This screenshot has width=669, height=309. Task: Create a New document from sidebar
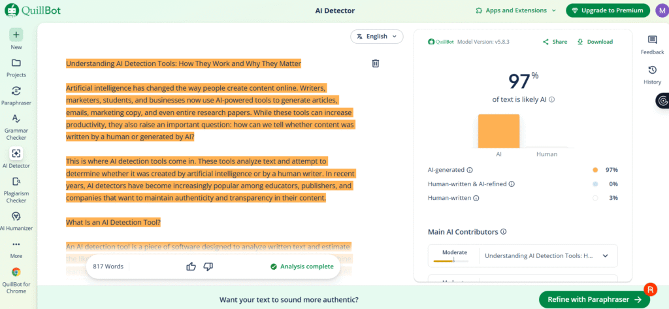coord(16,39)
